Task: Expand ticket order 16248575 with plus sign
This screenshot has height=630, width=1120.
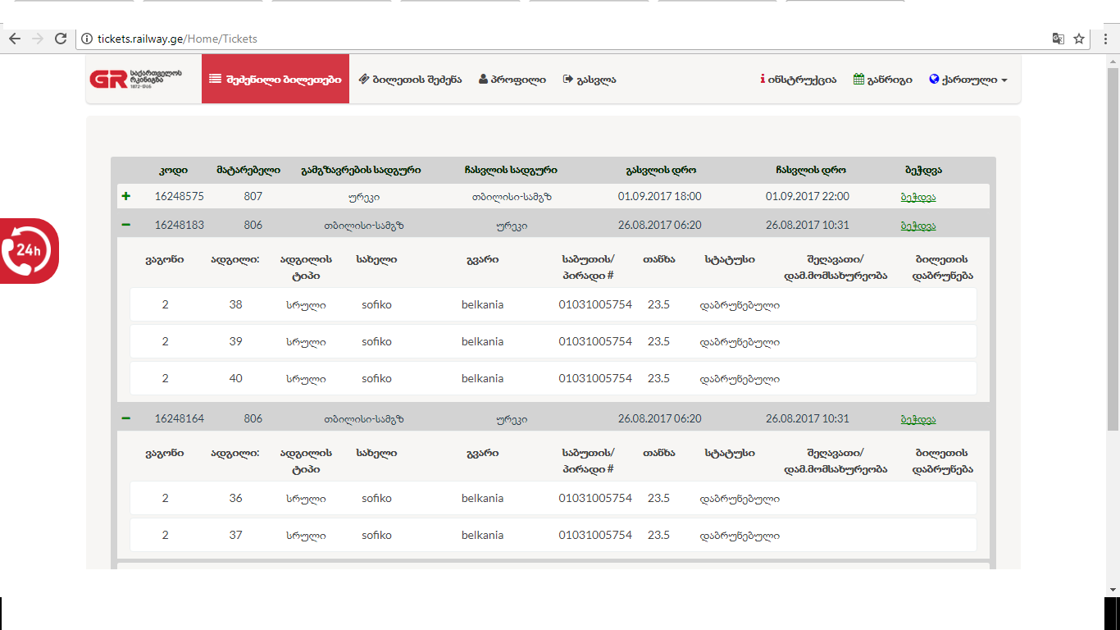Action: 126,197
